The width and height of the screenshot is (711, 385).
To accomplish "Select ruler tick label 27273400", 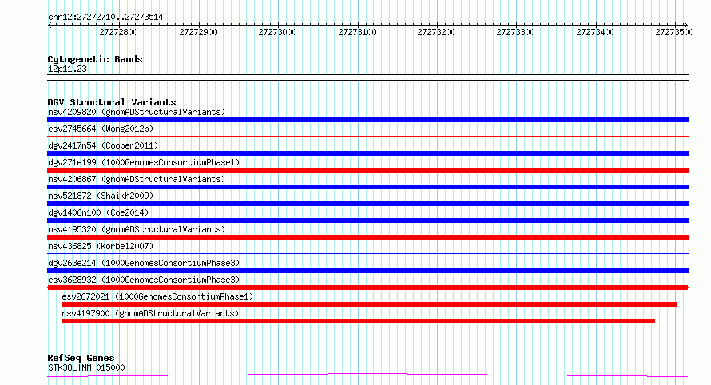I will pyautogui.click(x=595, y=32).
